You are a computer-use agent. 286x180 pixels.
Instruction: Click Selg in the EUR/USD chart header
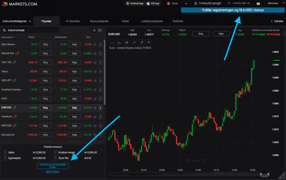pyautogui.click(x=201, y=34)
